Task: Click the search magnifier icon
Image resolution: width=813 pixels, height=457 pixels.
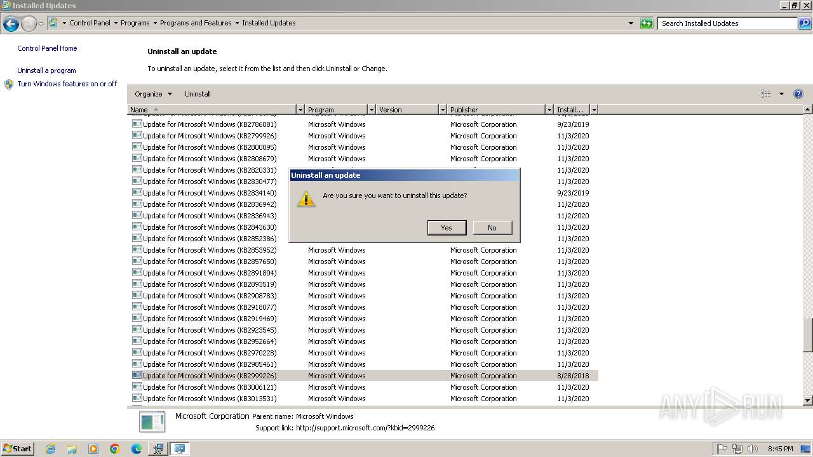Action: point(805,23)
